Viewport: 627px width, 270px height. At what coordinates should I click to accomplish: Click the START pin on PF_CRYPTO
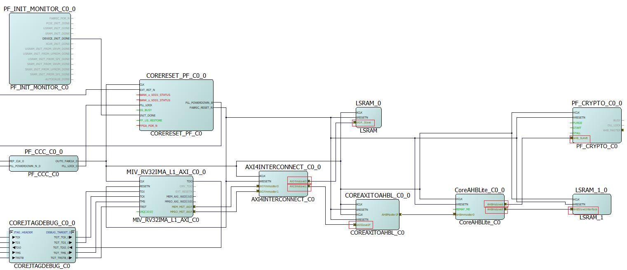click(x=577, y=128)
